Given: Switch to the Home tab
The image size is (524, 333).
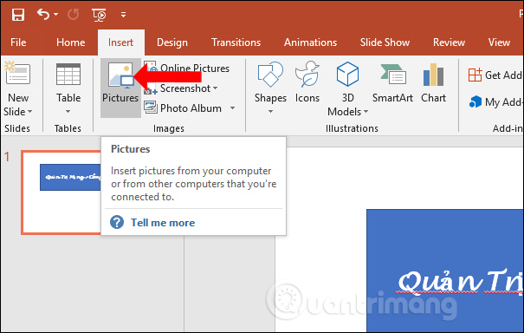Looking at the screenshot, I should pos(70,42).
